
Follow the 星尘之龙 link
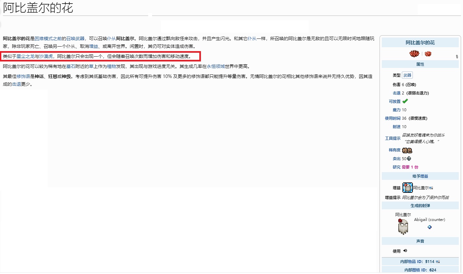[x=26, y=56]
